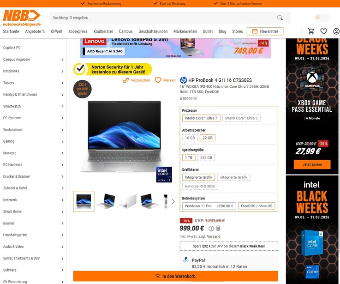340x284 pixels.
Task: Expand the Netzwerk category
Action: click(62, 200)
